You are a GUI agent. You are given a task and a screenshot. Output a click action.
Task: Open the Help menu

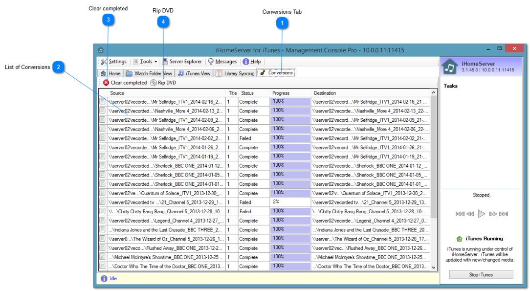pyautogui.click(x=252, y=62)
